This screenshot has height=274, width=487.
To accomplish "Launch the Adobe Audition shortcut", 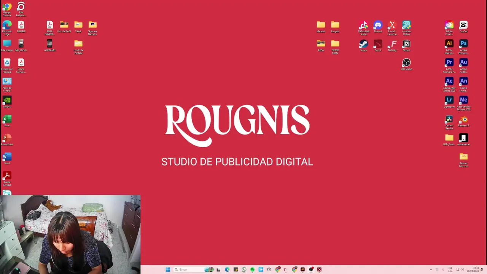I will pyautogui.click(x=463, y=65).
